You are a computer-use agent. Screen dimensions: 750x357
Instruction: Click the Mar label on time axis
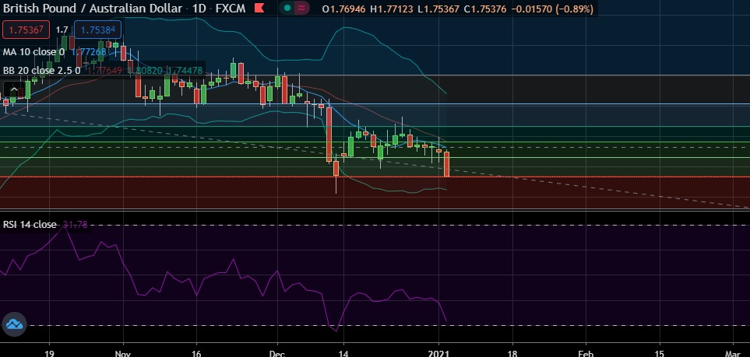(733, 353)
